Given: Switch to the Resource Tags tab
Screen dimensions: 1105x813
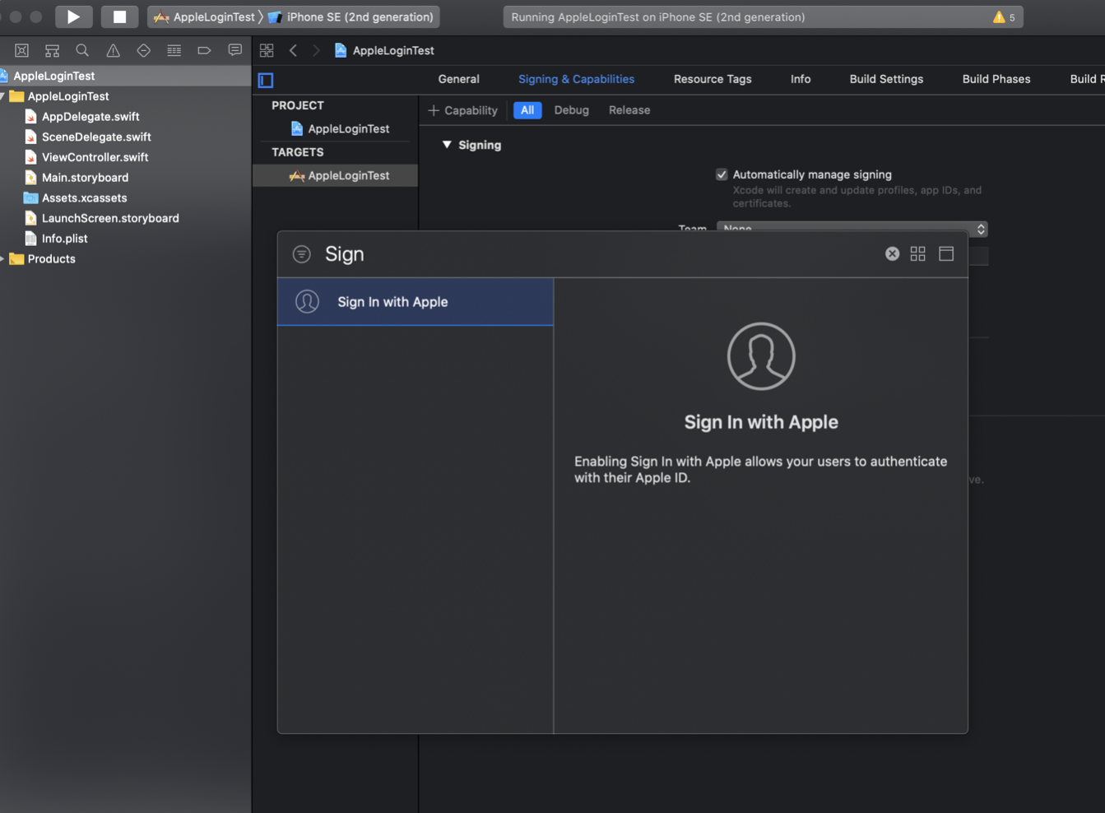Looking at the screenshot, I should (x=713, y=79).
